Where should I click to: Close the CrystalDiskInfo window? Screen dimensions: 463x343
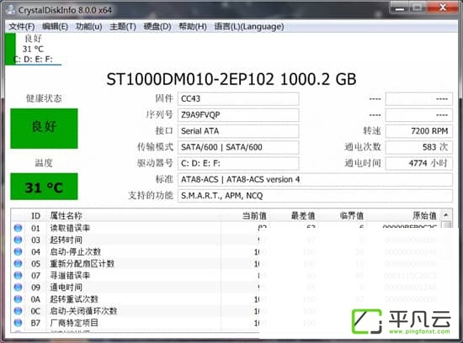click(x=442, y=8)
